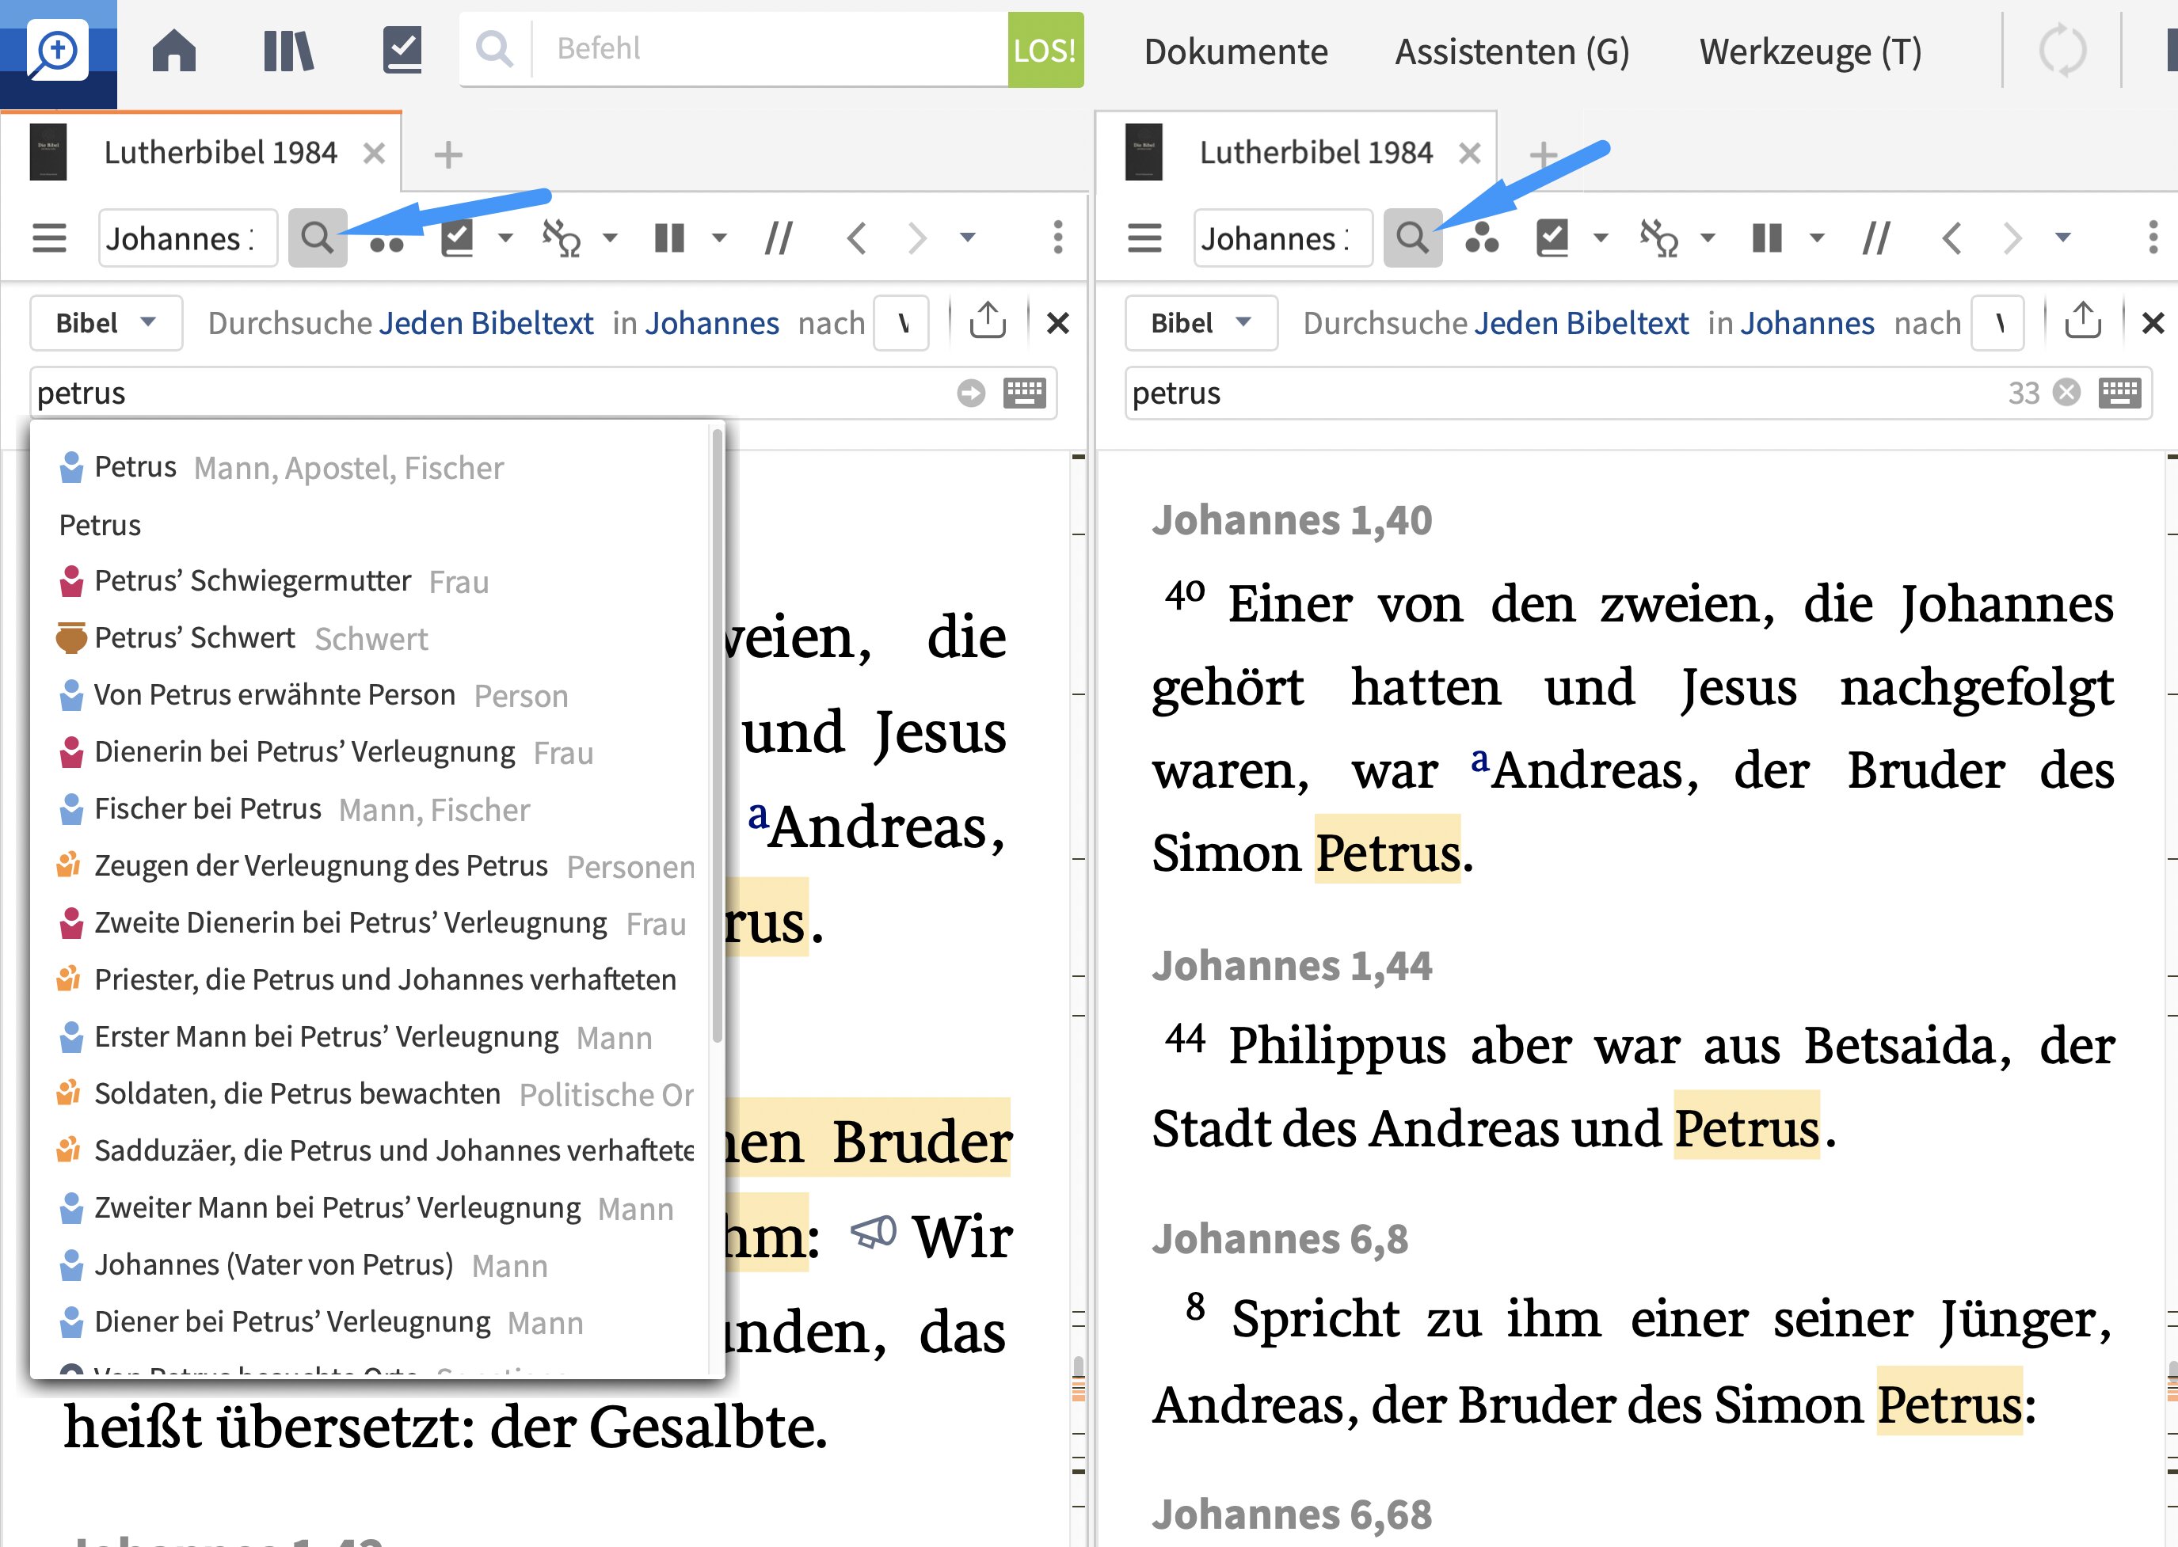Image resolution: width=2178 pixels, height=1547 pixels.
Task: Open the right pane Bibel search type dropdown
Action: [1201, 323]
